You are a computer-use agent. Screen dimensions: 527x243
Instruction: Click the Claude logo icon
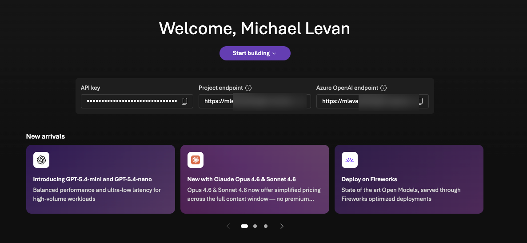(x=196, y=160)
